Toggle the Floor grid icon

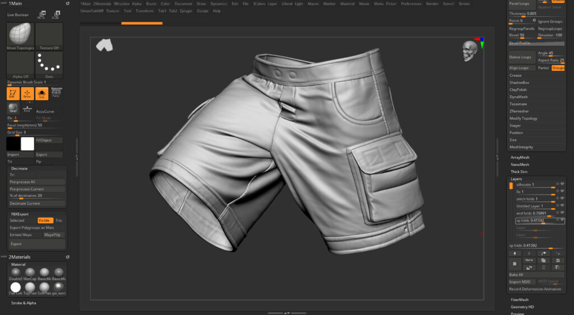(27, 109)
